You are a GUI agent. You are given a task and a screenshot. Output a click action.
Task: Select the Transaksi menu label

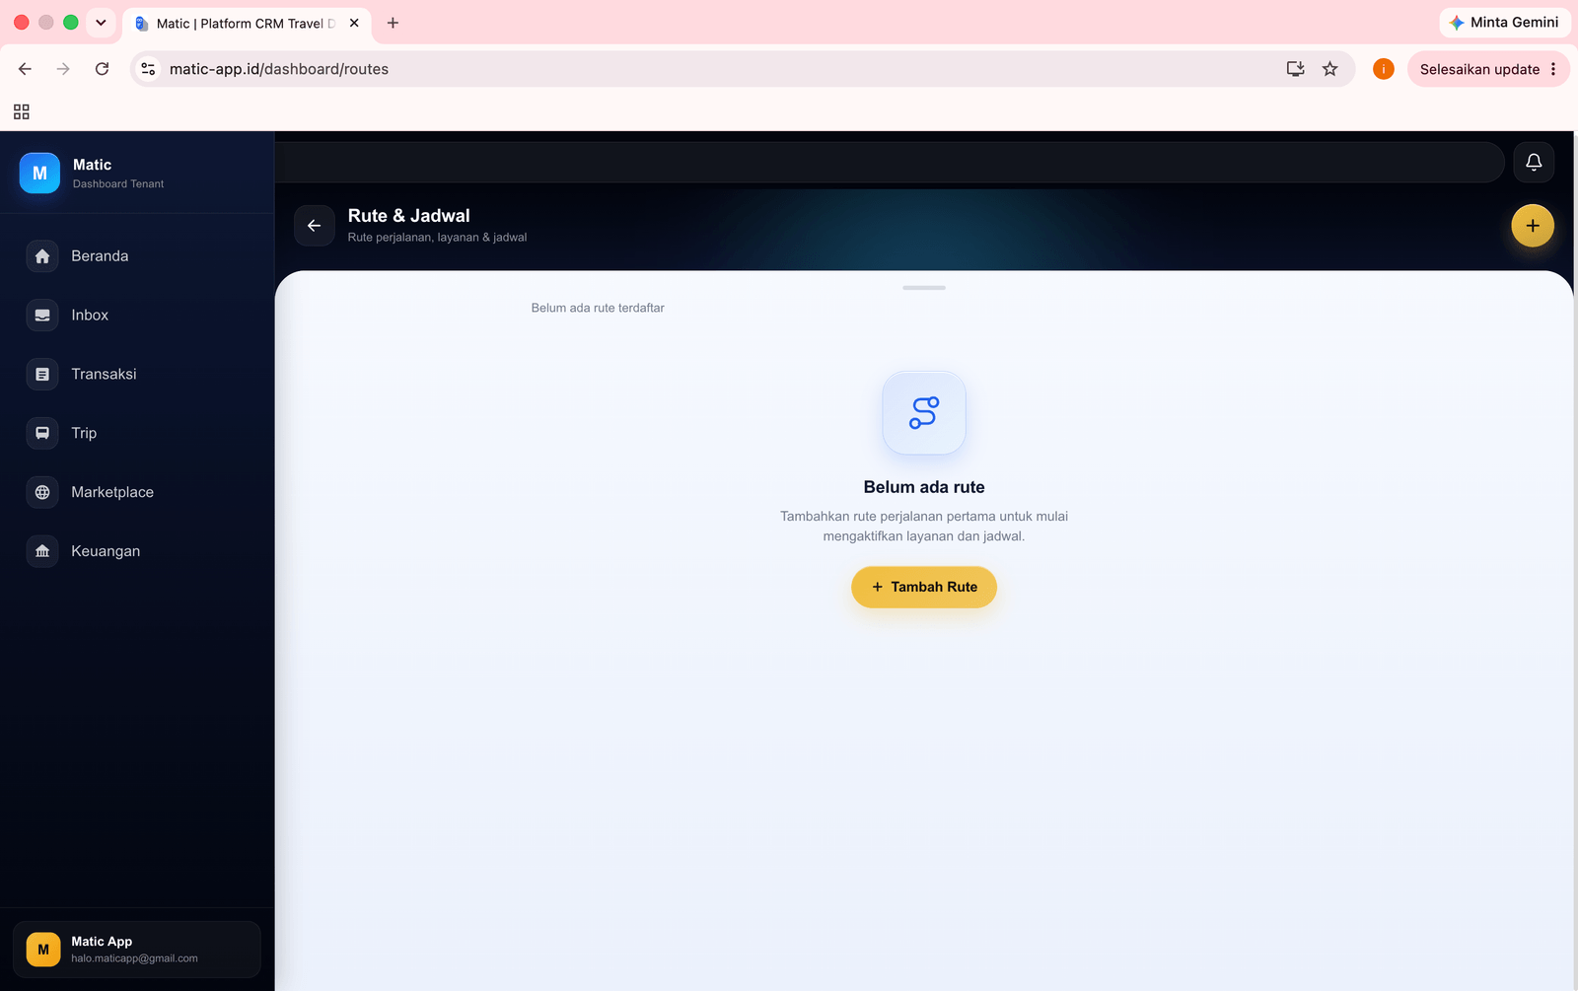point(104,375)
